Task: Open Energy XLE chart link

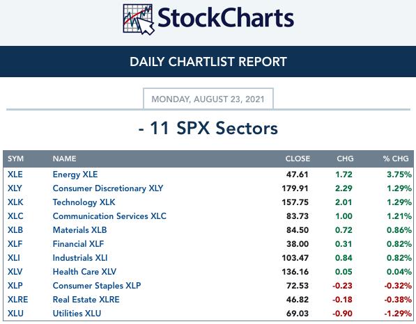Action: [75, 175]
